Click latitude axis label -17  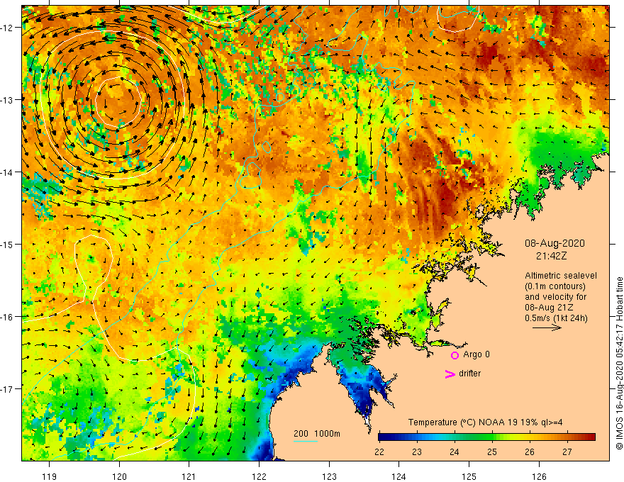click(7, 389)
